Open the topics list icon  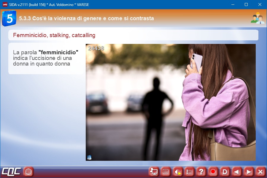[x=189, y=171]
